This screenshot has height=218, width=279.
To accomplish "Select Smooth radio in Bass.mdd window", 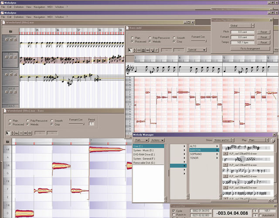I will coord(174,38).
